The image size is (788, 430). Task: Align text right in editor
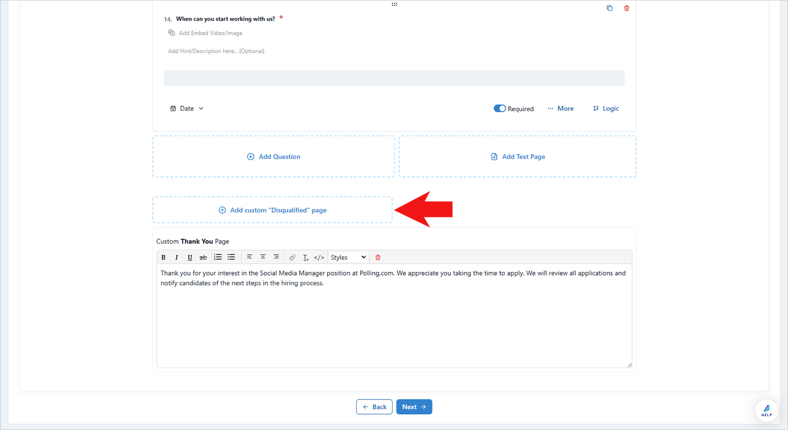(x=276, y=257)
